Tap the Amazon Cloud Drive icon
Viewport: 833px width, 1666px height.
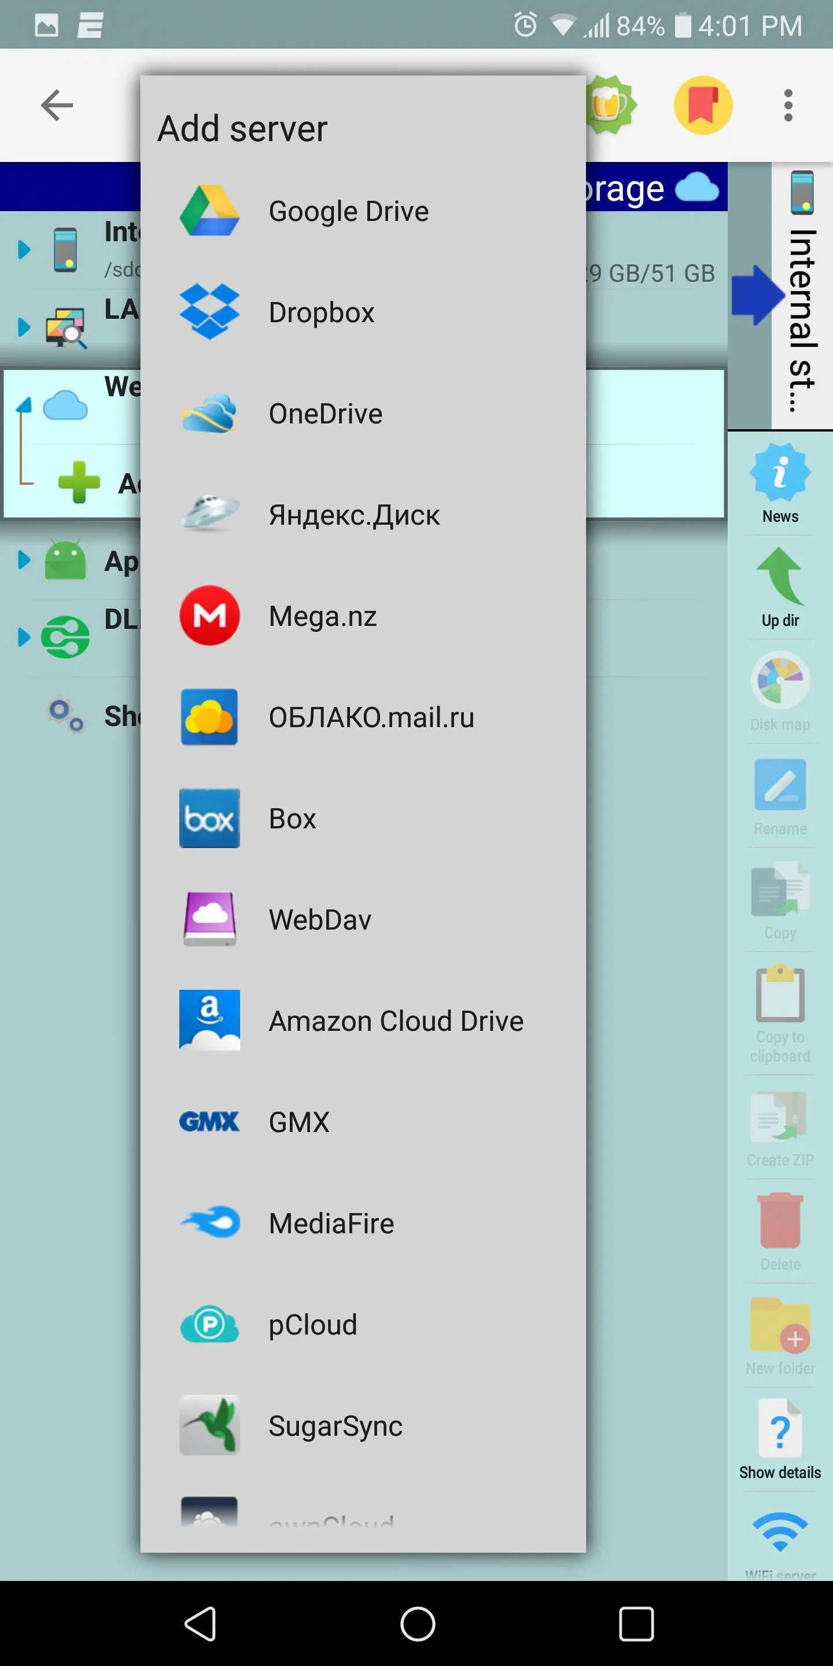tap(209, 1020)
